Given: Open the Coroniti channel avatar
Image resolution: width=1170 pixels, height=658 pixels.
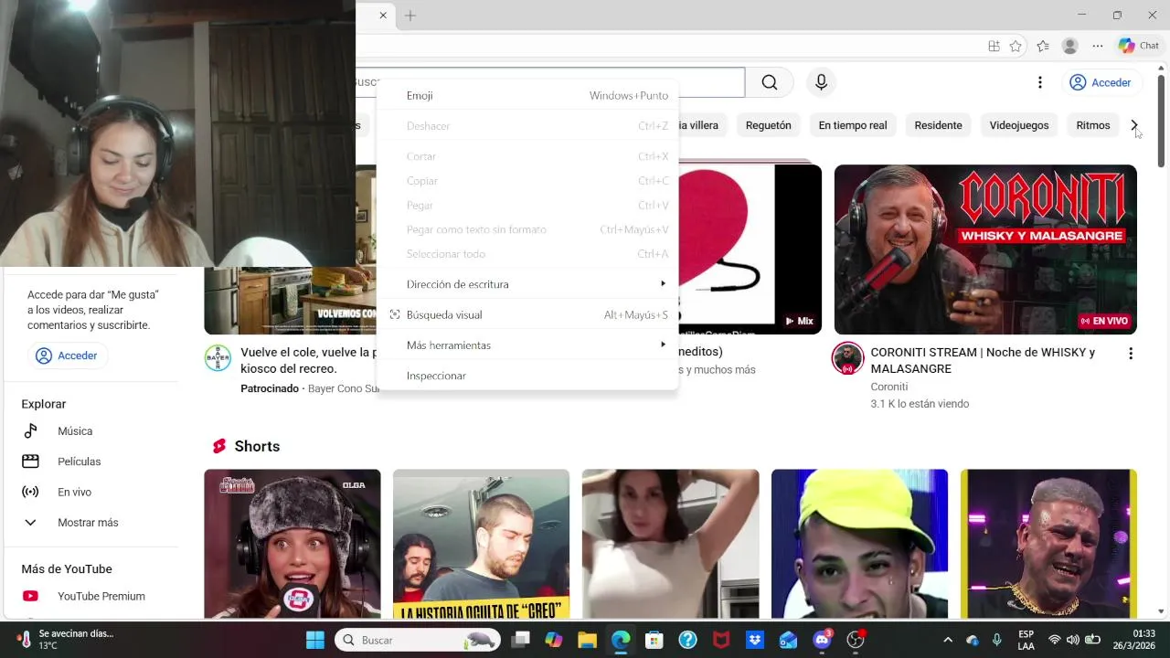Looking at the screenshot, I should point(847,358).
